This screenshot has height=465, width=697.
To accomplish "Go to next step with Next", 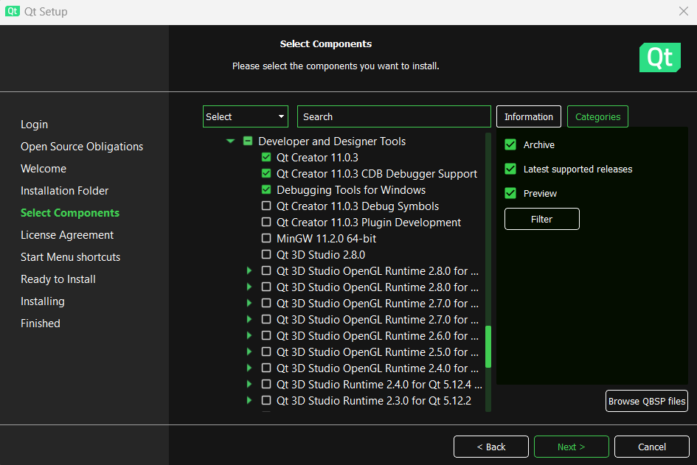I will (571, 447).
